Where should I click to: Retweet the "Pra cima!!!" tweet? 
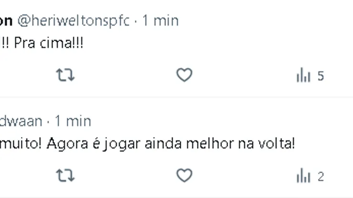(65, 75)
